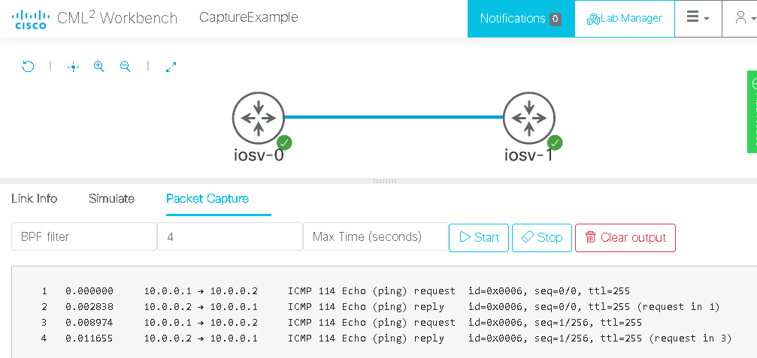The width and height of the screenshot is (757, 358).
Task: Toggle fullscreen with the diagonal arrows icon
Action: pos(171,67)
